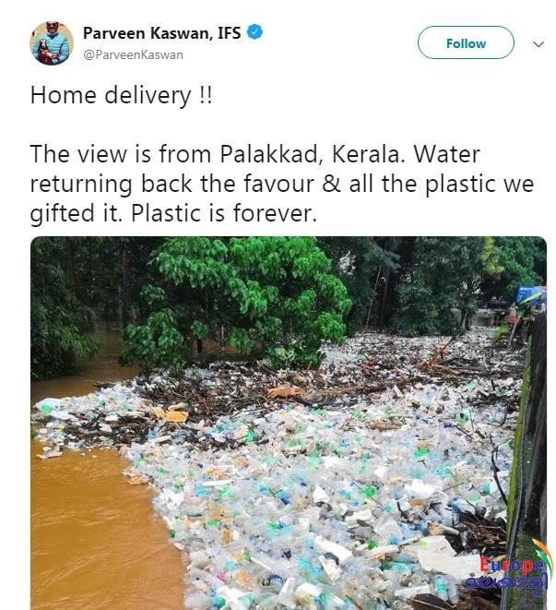Screen dimensions: 556x610
Task: Expand the tweet options chevron
Action: (538, 44)
